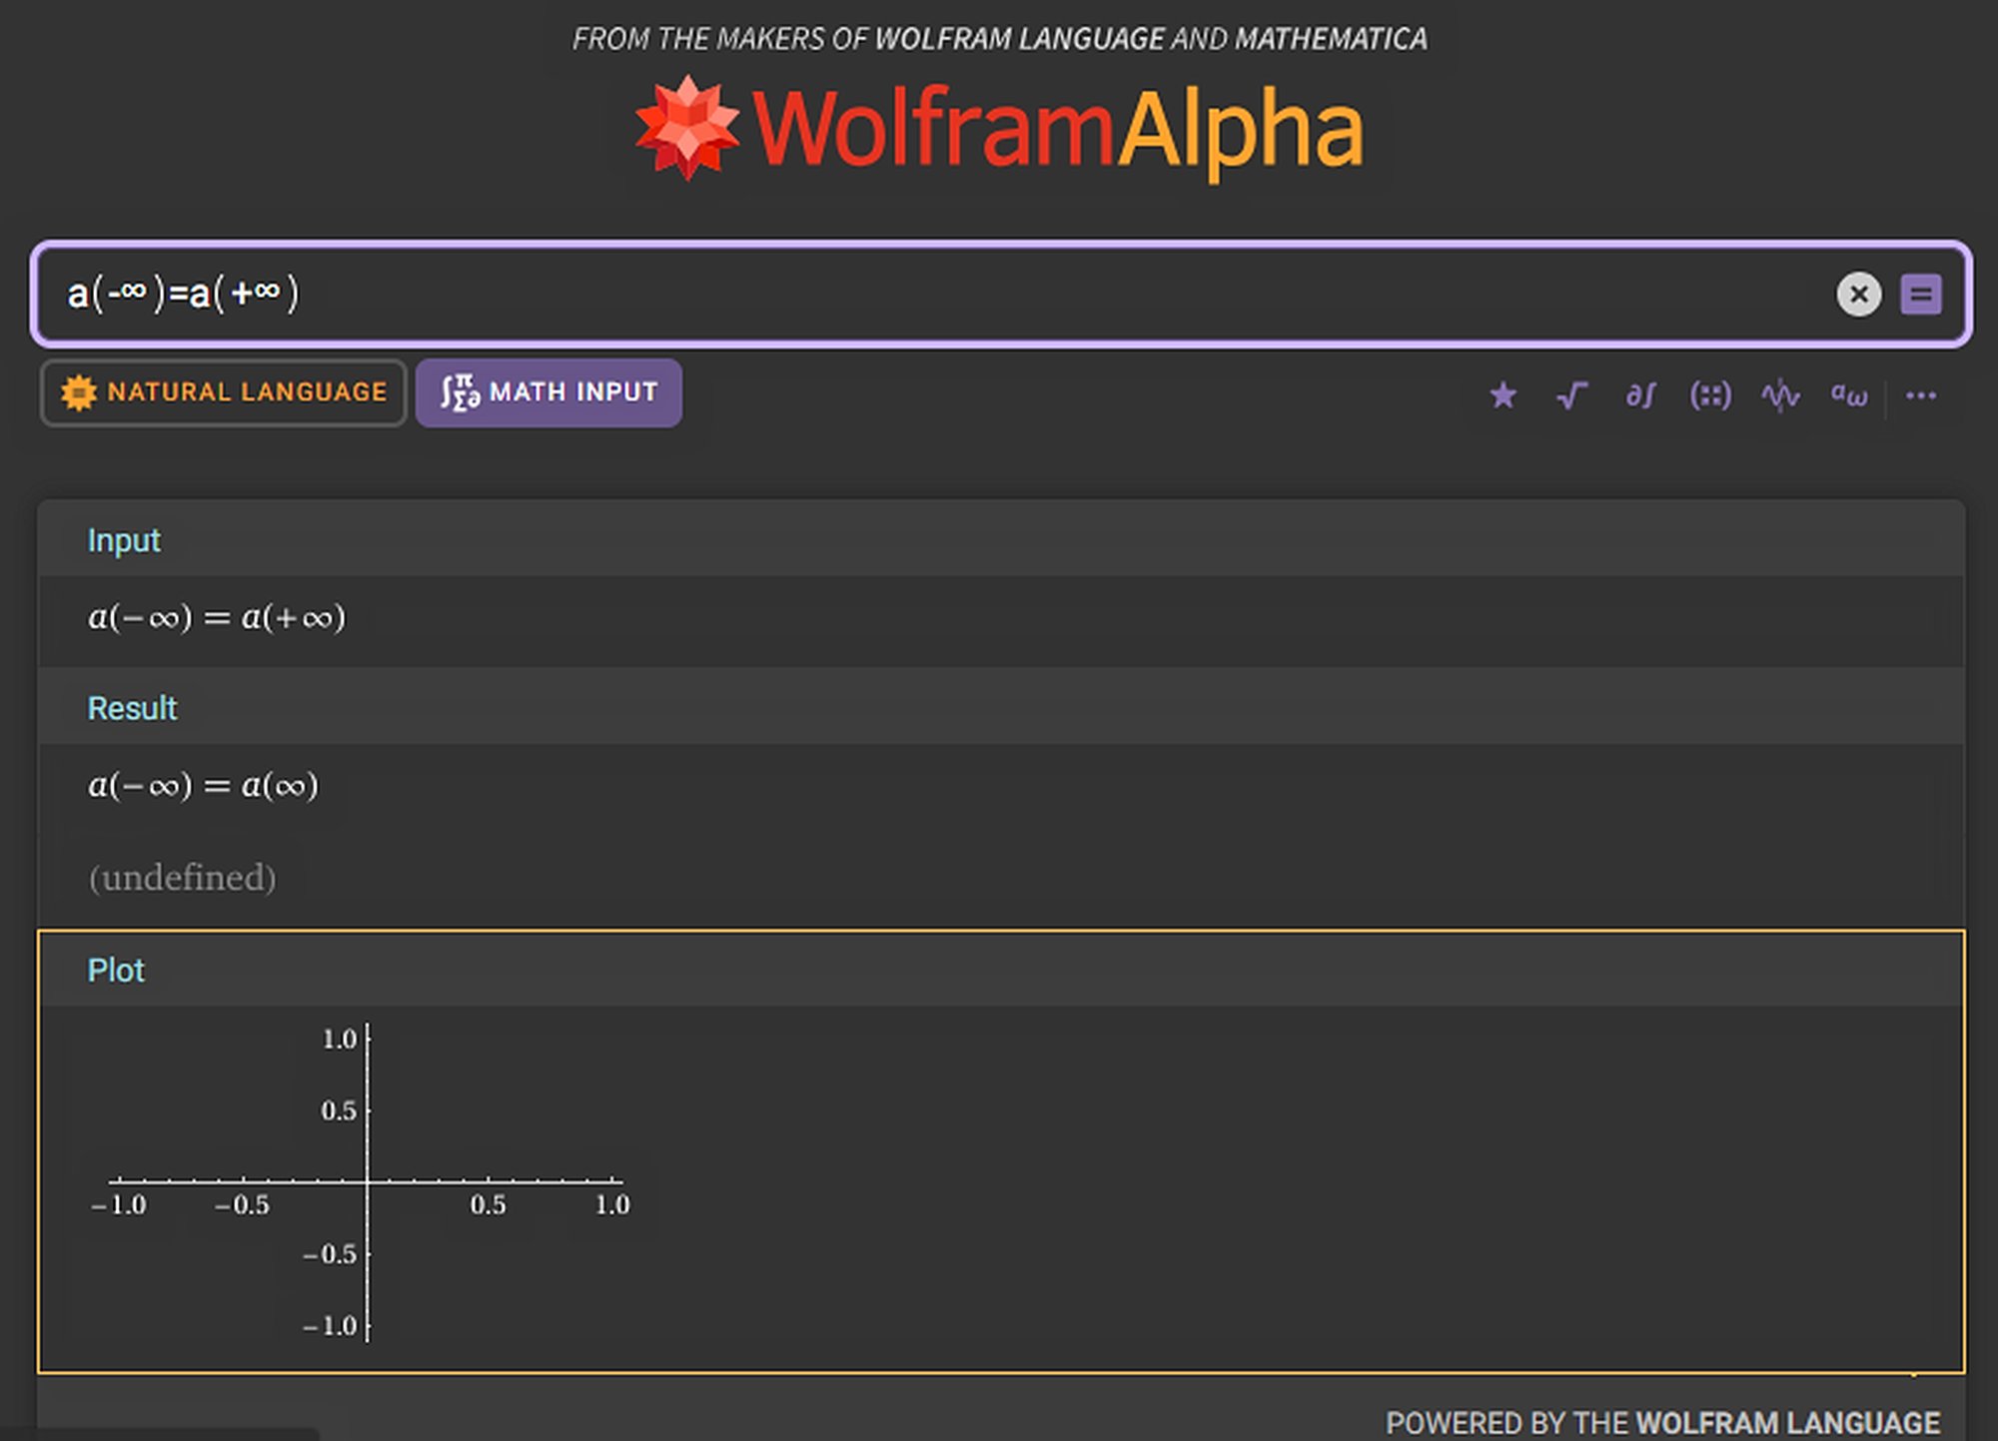This screenshot has height=1441, width=1998.
Task: Click the result equation a(-∞) = a(∞)
Action: [204, 786]
